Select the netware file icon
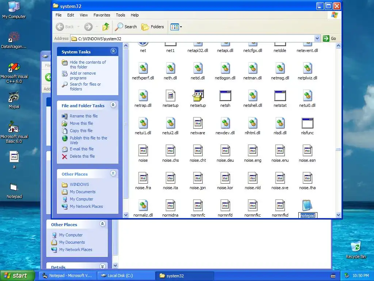This screenshot has height=281, width=374. (198, 123)
